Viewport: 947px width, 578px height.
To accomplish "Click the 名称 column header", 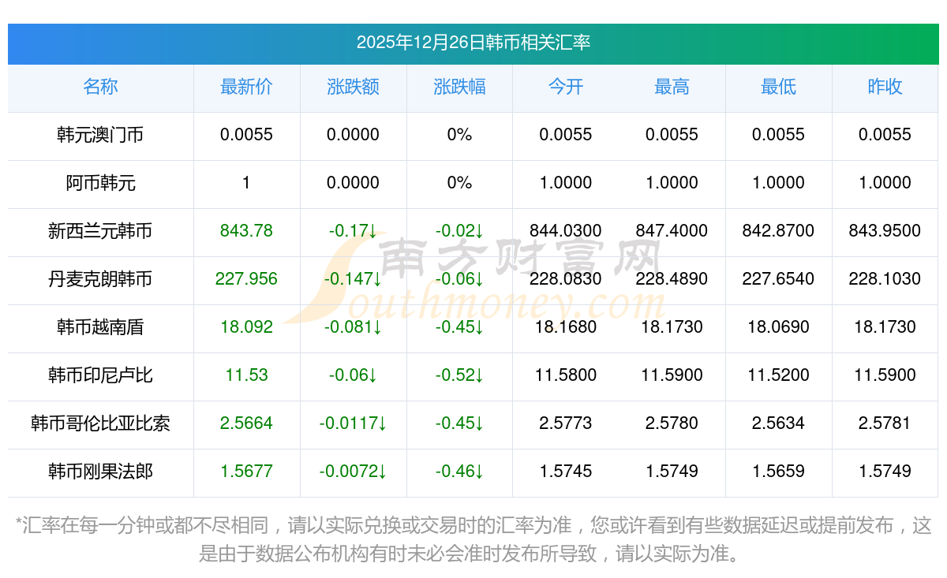I will click(x=100, y=87).
